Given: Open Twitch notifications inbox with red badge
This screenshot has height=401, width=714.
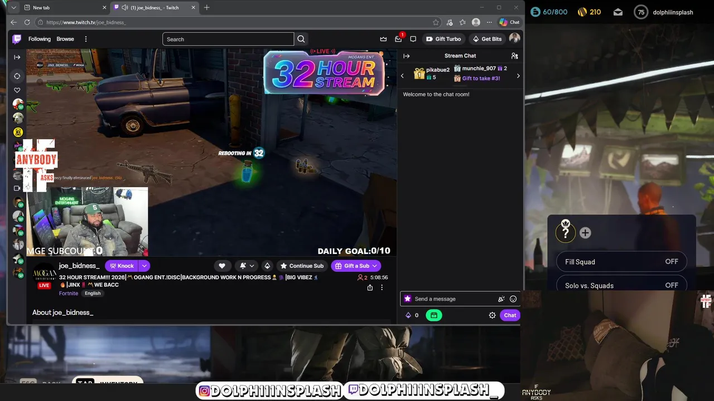Looking at the screenshot, I should (398, 39).
